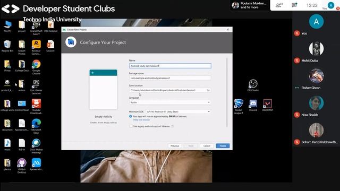340x191 pixels.
Task: Click the Cancel button in dialog
Action: pos(207,146)
